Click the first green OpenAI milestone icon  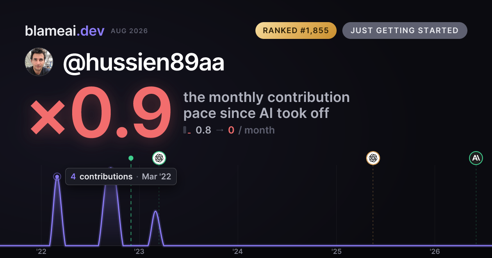[x=159, y=158]
